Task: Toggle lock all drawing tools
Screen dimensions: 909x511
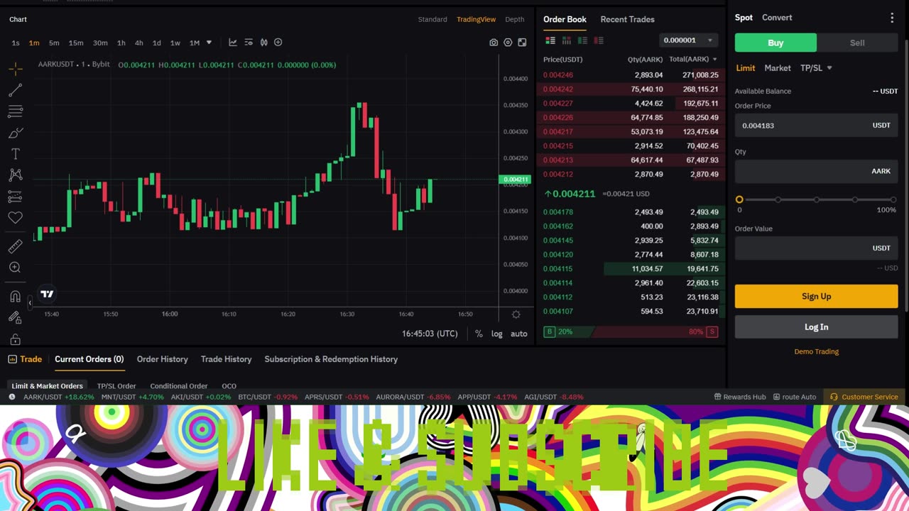Action: pos(15,339)
